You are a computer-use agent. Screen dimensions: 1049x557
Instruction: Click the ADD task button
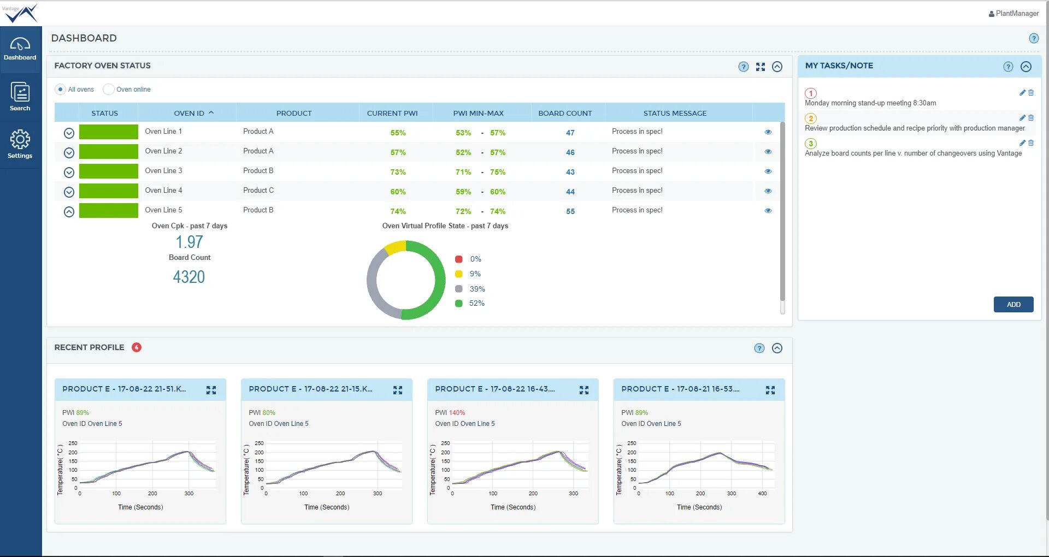[x=1013, y=304]
